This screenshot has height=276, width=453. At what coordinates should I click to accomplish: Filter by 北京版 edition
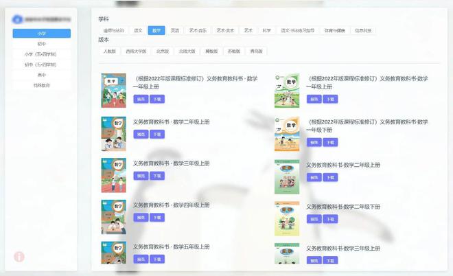(x=163, y=51)
